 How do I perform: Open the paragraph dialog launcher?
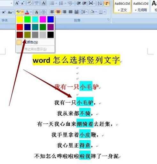[x=108, y=20]
